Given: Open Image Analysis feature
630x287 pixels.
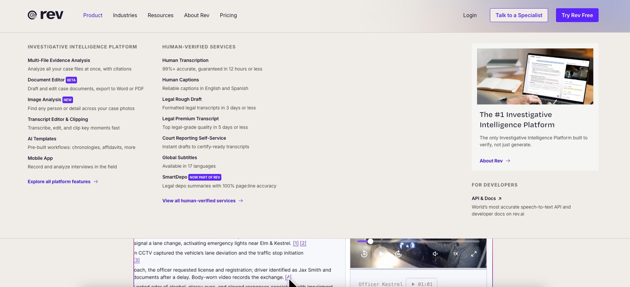Looking at the screenshot, I should click(x=44, y=100).
